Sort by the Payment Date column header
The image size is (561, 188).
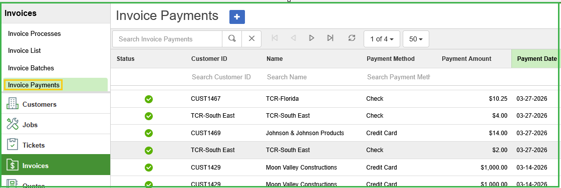(536, 59)
